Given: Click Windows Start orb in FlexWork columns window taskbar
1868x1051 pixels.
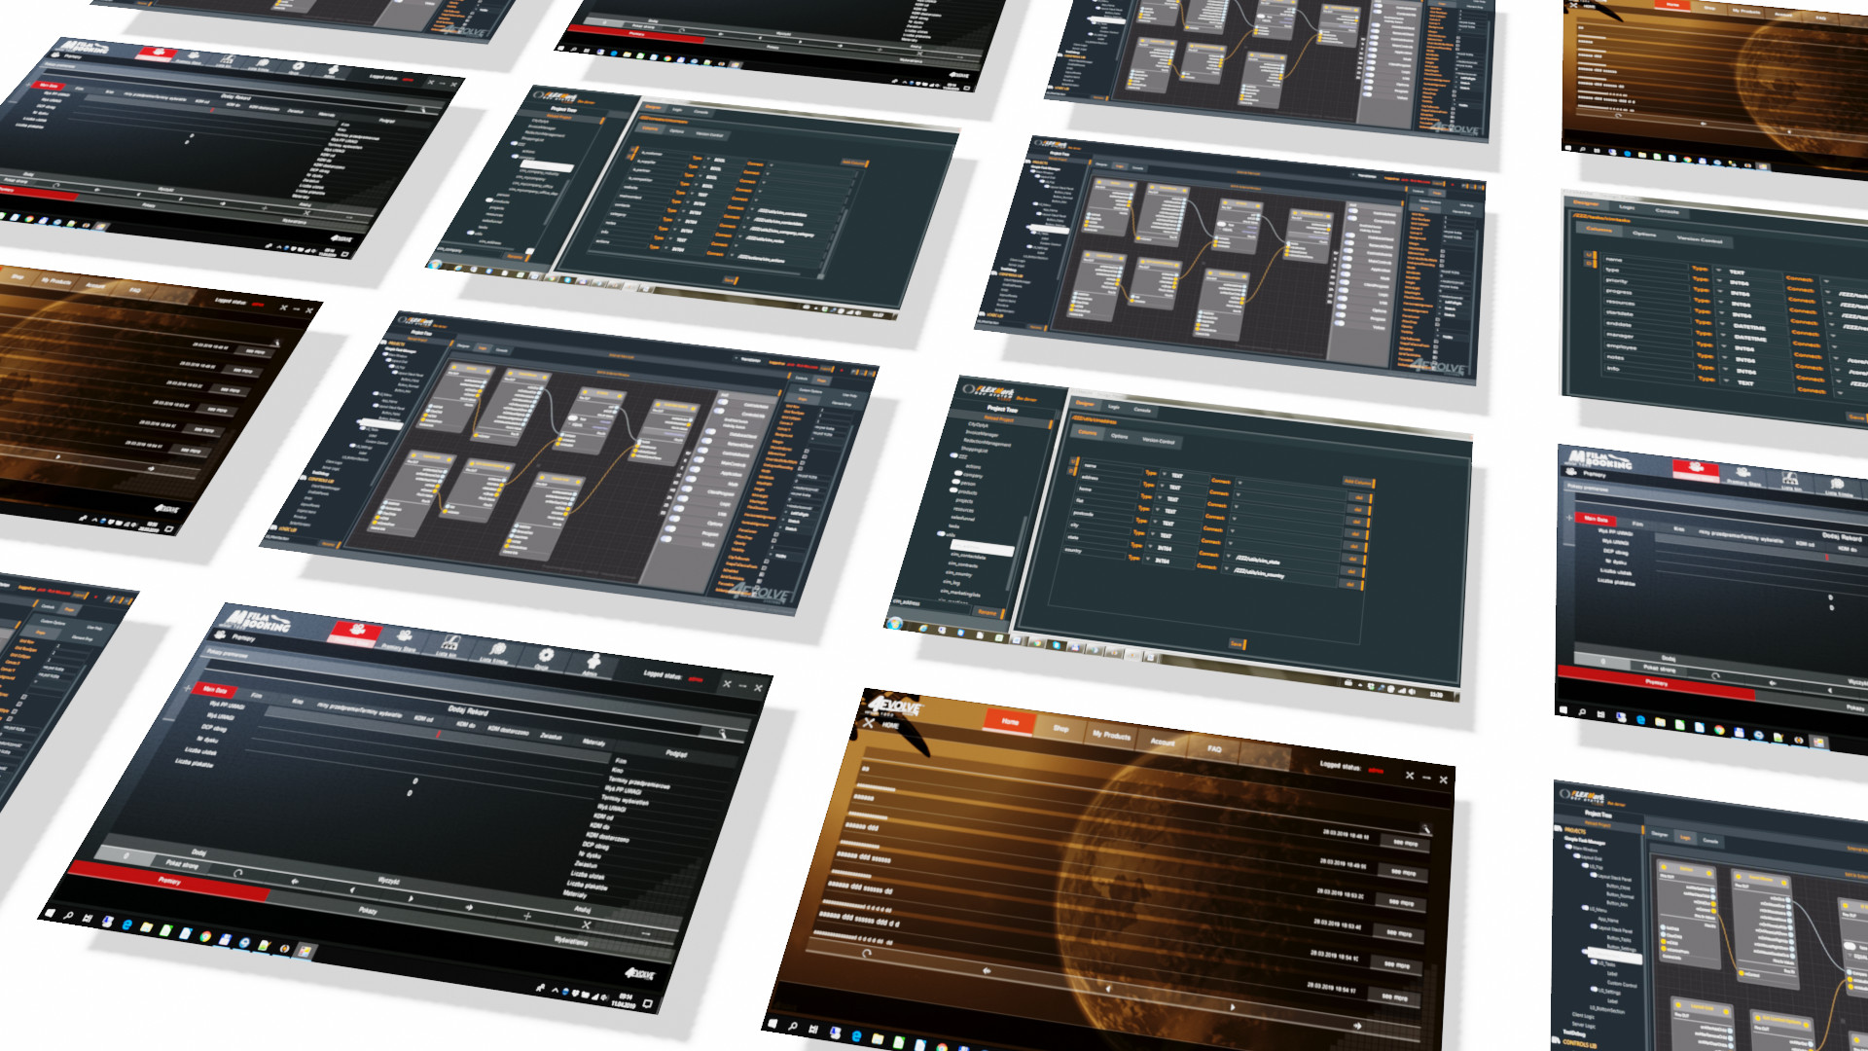Looking at the screenshot, I should point(895,623).
